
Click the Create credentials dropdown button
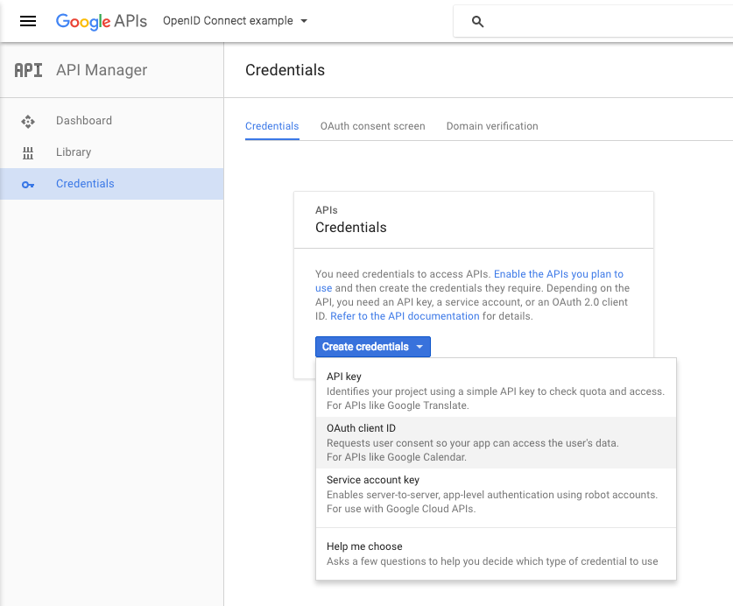point(372,347)
